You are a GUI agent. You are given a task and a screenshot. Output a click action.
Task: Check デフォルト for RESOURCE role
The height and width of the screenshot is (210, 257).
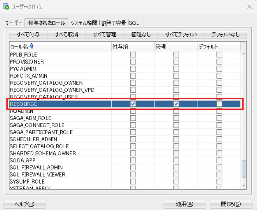(x=219, y=104)
